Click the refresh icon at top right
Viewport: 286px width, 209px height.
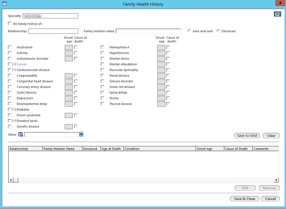pyautogui.click(x=277, y=14)
